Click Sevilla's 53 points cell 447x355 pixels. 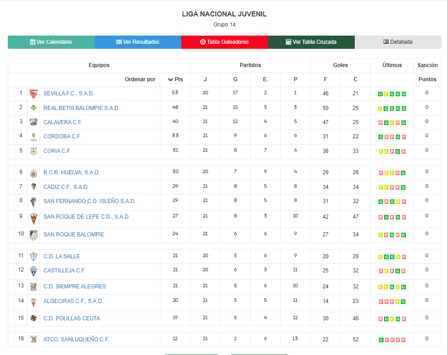pos(175,93)
